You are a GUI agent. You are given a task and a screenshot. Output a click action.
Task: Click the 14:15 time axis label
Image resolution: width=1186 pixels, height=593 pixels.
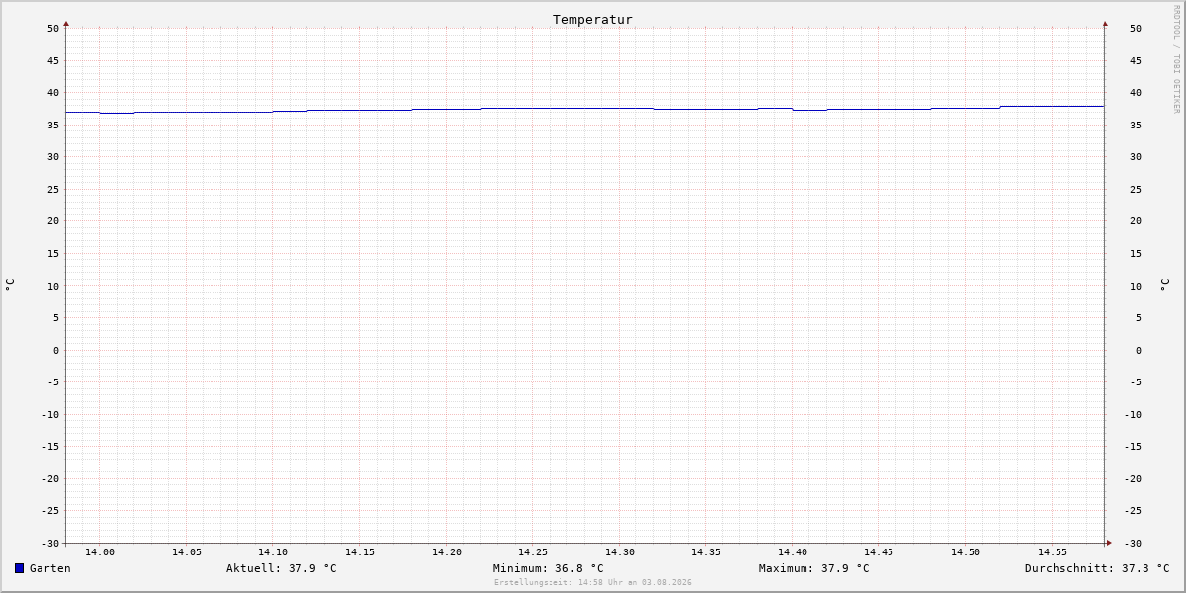360,552
